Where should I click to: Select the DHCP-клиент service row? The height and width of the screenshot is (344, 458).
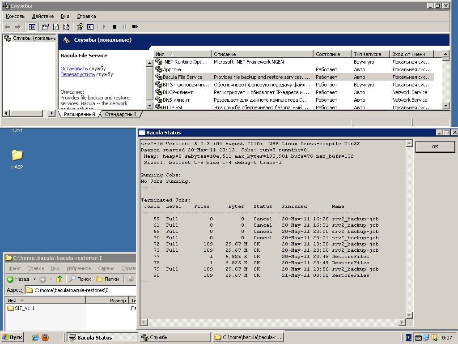(178, 92)
